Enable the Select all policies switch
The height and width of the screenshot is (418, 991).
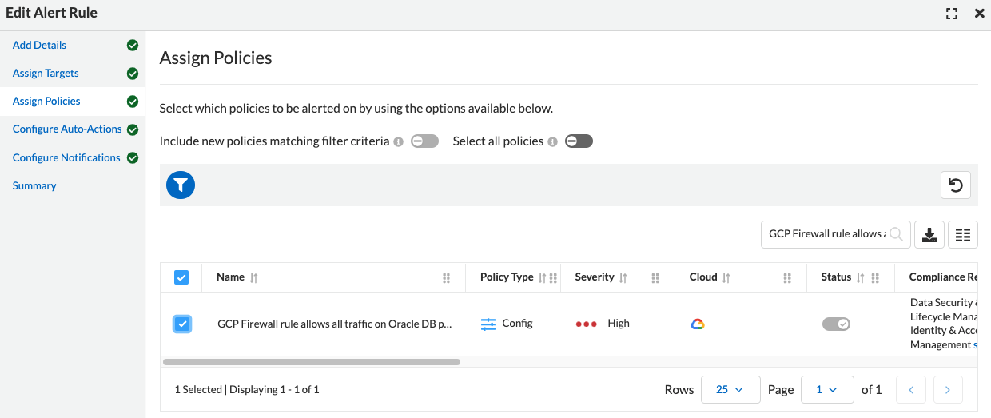coord(579,141)
